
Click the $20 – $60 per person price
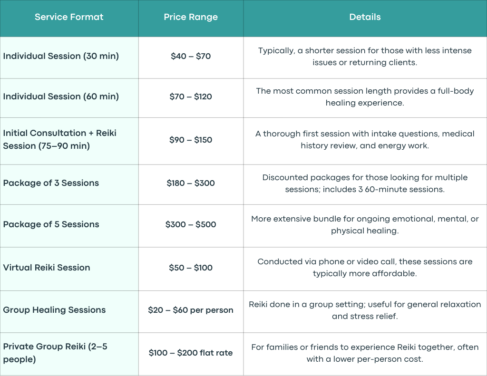coord(191,310)
